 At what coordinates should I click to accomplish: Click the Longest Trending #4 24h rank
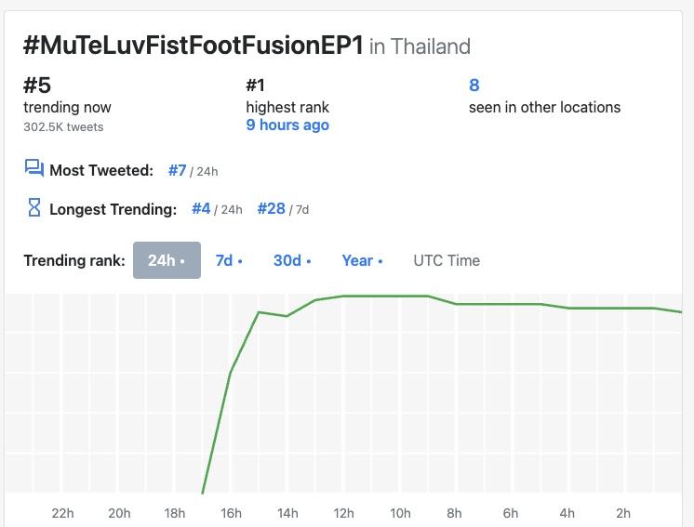tap(201, 209)
